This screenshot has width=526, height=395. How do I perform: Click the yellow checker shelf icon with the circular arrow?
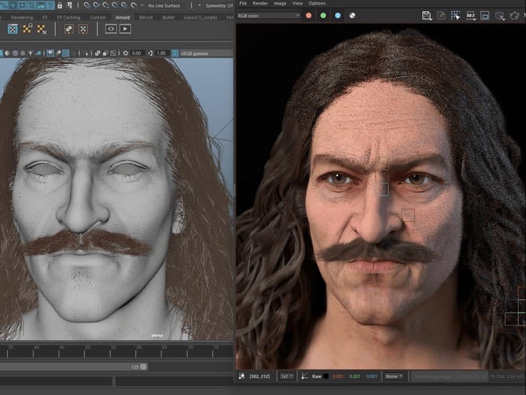coord(27,28)
